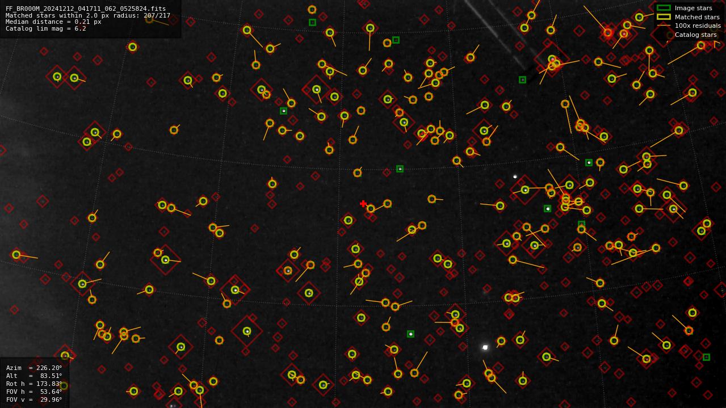Viewport: 726px width, 408px height.
Task: Click the FF_BR000M_20241212 FITS file name
Action: [x=86, y=9]
